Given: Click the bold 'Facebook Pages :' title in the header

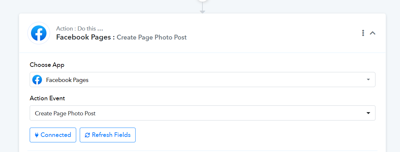Looking at the screenshot, I should pyautogui.click(x=86, y=37).
